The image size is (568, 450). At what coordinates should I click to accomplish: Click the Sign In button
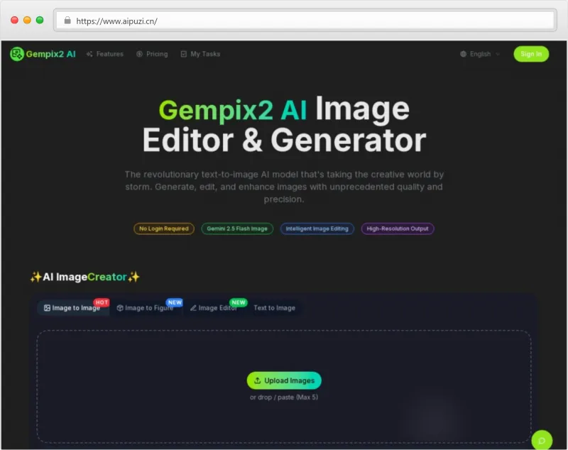tap(531, 54)
